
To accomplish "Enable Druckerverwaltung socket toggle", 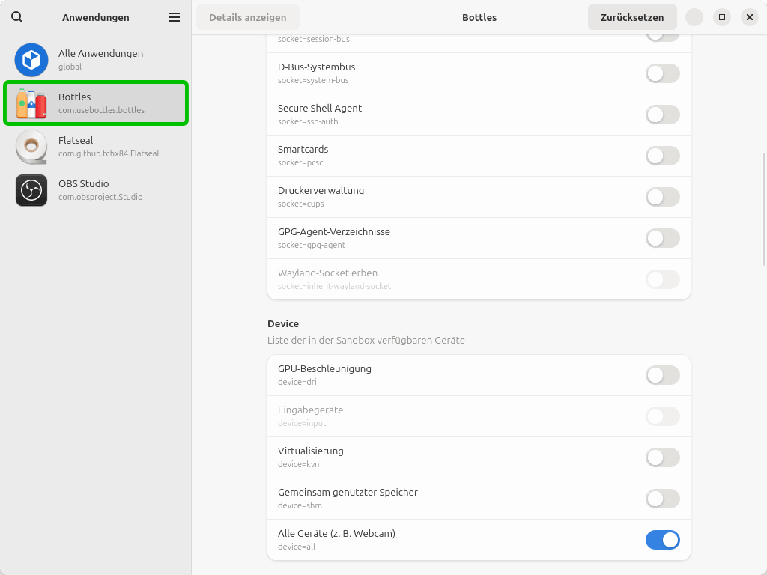I will (662, 197).
